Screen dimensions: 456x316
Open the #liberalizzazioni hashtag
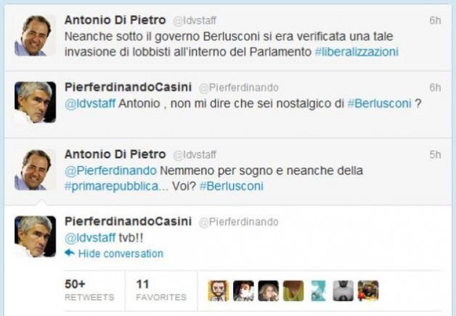pyautogui.click(x=357, y=52)
